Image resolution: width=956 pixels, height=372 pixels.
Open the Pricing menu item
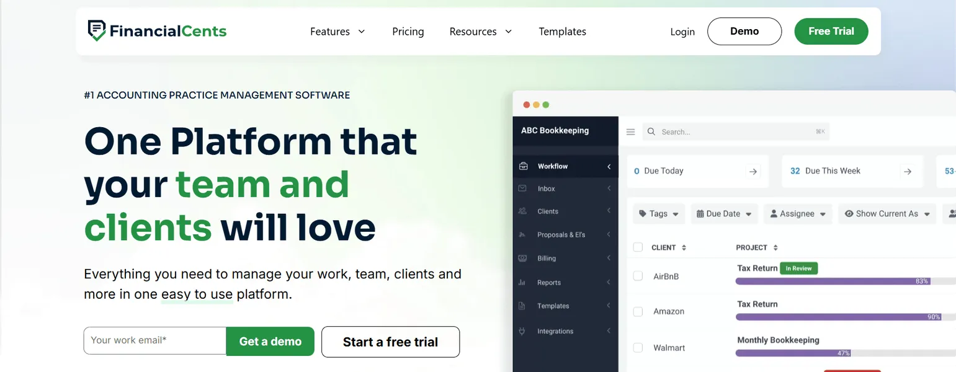tap(408, 31)
